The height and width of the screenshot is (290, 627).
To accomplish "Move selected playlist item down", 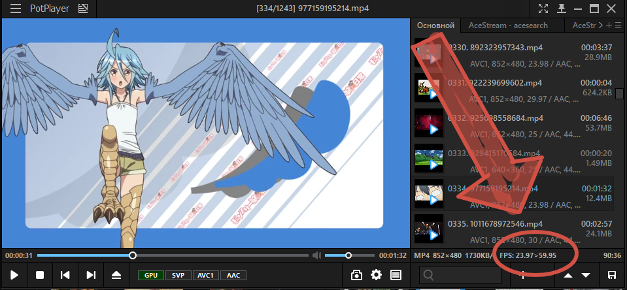I will [586, 275].
